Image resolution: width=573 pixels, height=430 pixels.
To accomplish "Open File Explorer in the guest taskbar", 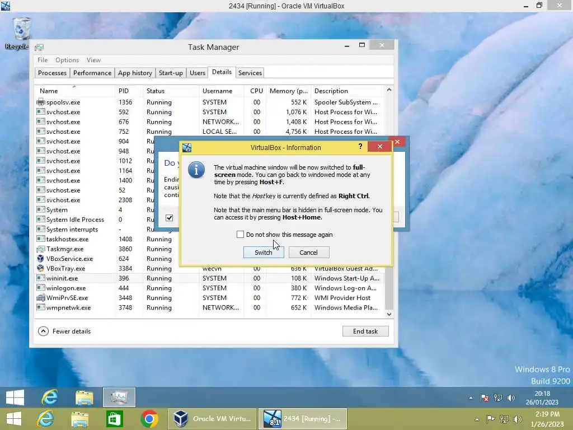I will [84, 397].
